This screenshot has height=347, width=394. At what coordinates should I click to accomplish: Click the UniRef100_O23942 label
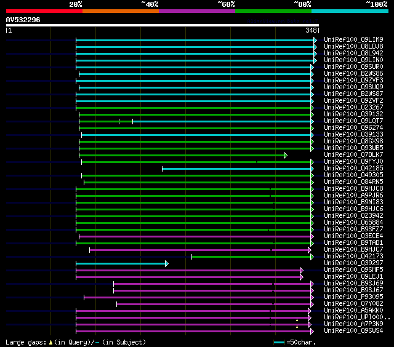pos(353,216)
